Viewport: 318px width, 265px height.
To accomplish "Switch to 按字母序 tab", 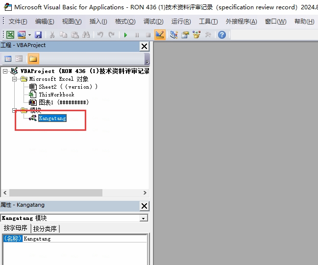I will 15,228.
